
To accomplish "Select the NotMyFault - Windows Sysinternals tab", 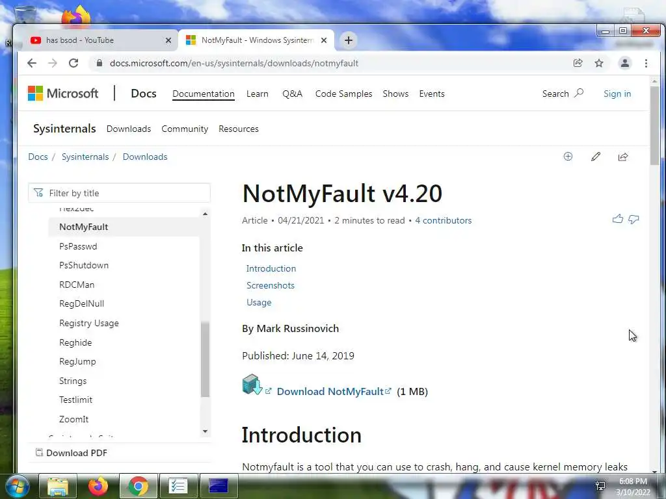I will 256,40.
